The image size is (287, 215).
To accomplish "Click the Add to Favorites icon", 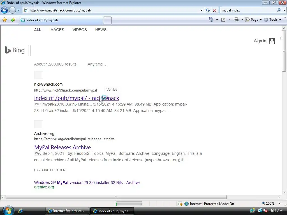I will coord(13,20).
